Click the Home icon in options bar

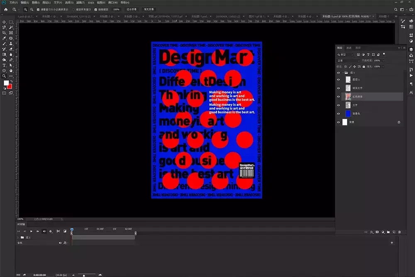tap(5, 9)
